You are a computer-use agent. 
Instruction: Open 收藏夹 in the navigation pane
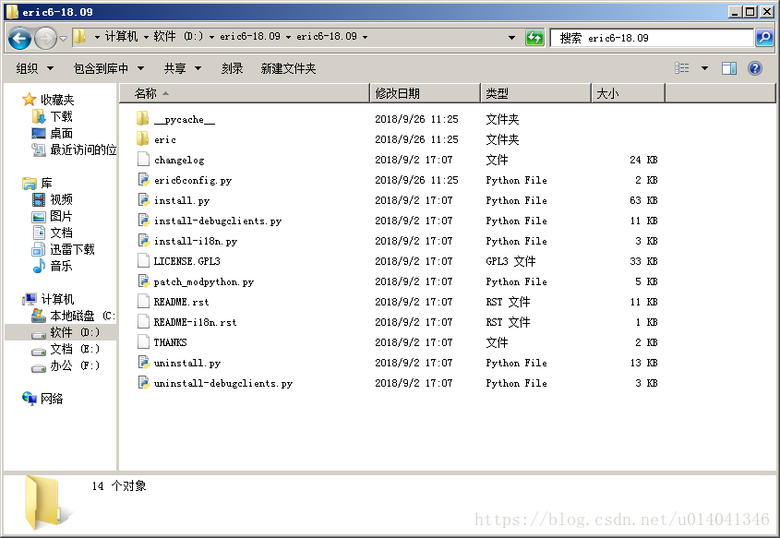pyautogui.click(x=48, y=100)
